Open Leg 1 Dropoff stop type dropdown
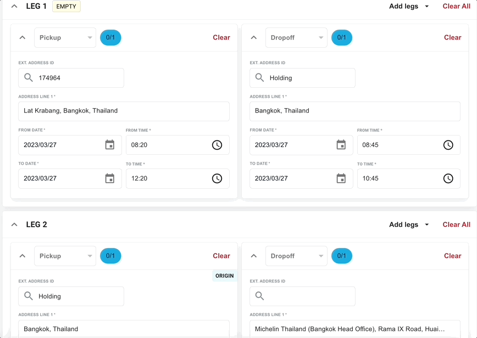477x338 pixels. pos(296,38)
